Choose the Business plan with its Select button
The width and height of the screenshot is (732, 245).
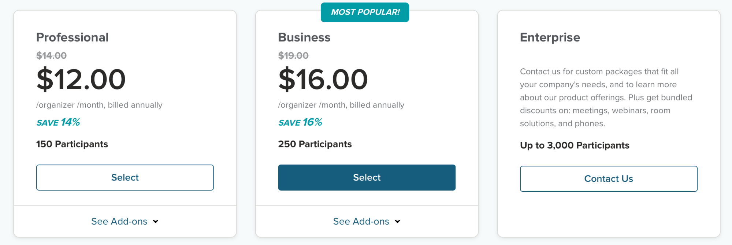click(367, 177)
